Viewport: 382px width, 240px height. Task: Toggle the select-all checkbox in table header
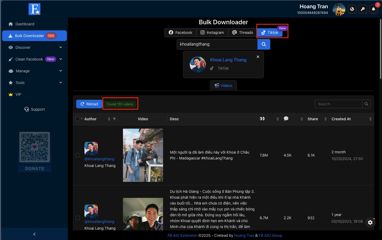tap(78, 119)
